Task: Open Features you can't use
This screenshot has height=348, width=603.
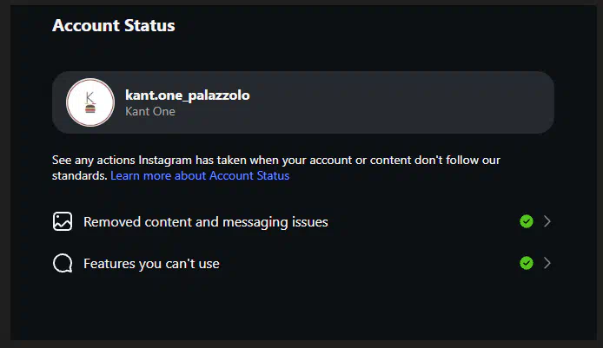Action: click(x=151, y=263)
